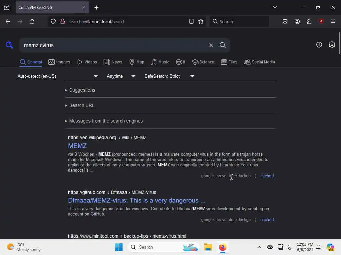
Task: Switch to the News tab
Action: coord(113,62)
